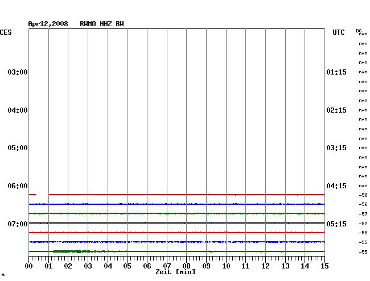Select minute tick label 06
370x281 pixels.
[147, 266]
